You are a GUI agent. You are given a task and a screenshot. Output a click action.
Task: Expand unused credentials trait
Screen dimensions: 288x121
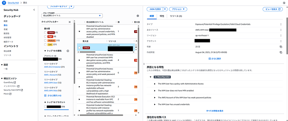pyautogui.click(x=155, y=104)
